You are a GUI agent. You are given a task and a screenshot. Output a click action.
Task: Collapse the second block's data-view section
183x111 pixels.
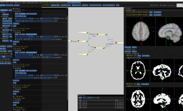pyautogui.click(x=14, y=32)
